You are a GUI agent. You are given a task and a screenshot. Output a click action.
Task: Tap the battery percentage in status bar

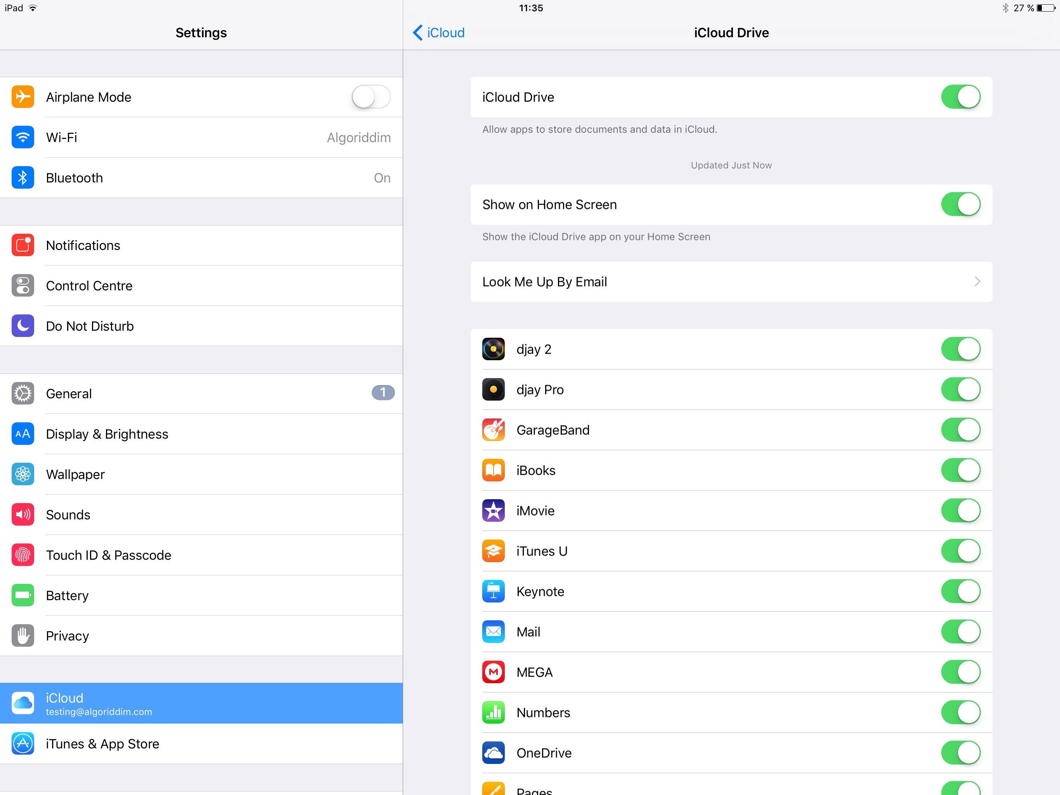point(1024,8)
